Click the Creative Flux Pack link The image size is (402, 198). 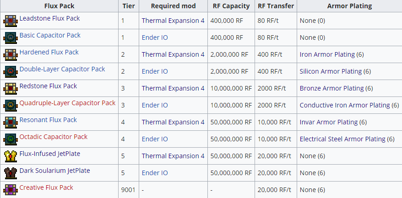point(46,187)
